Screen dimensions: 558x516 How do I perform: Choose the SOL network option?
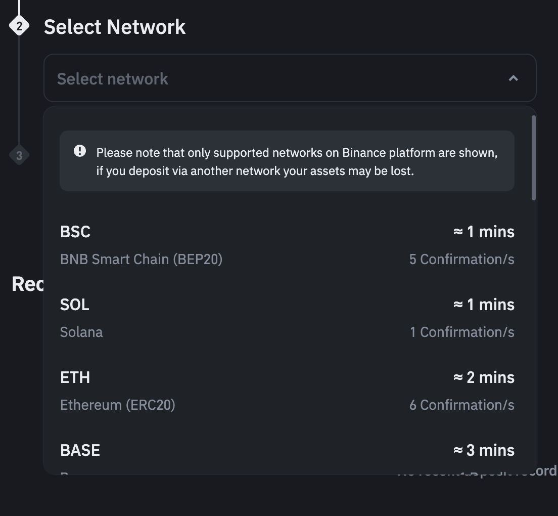(x=75, y=305)
